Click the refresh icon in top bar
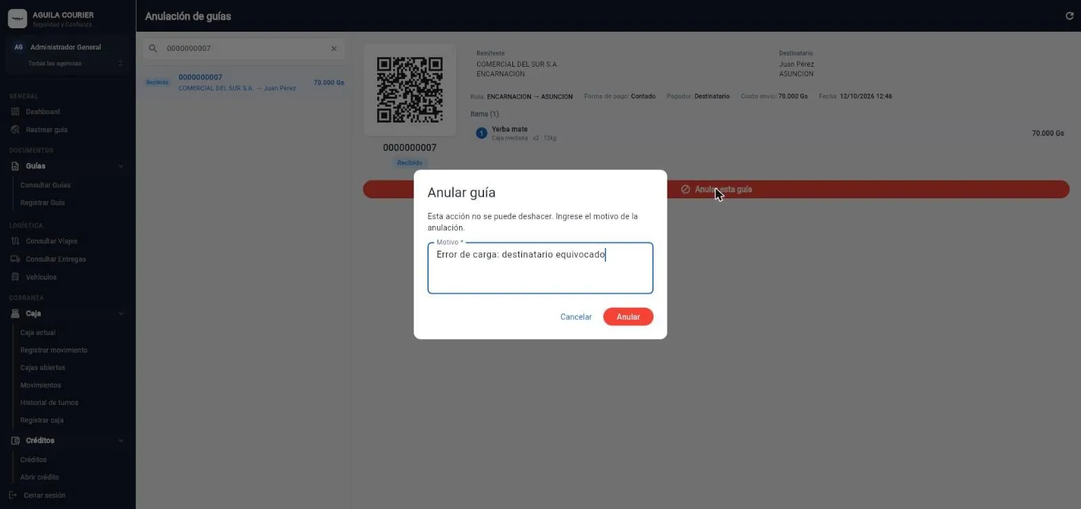Screen dimensions: 1081x509 pos(1069,16)
